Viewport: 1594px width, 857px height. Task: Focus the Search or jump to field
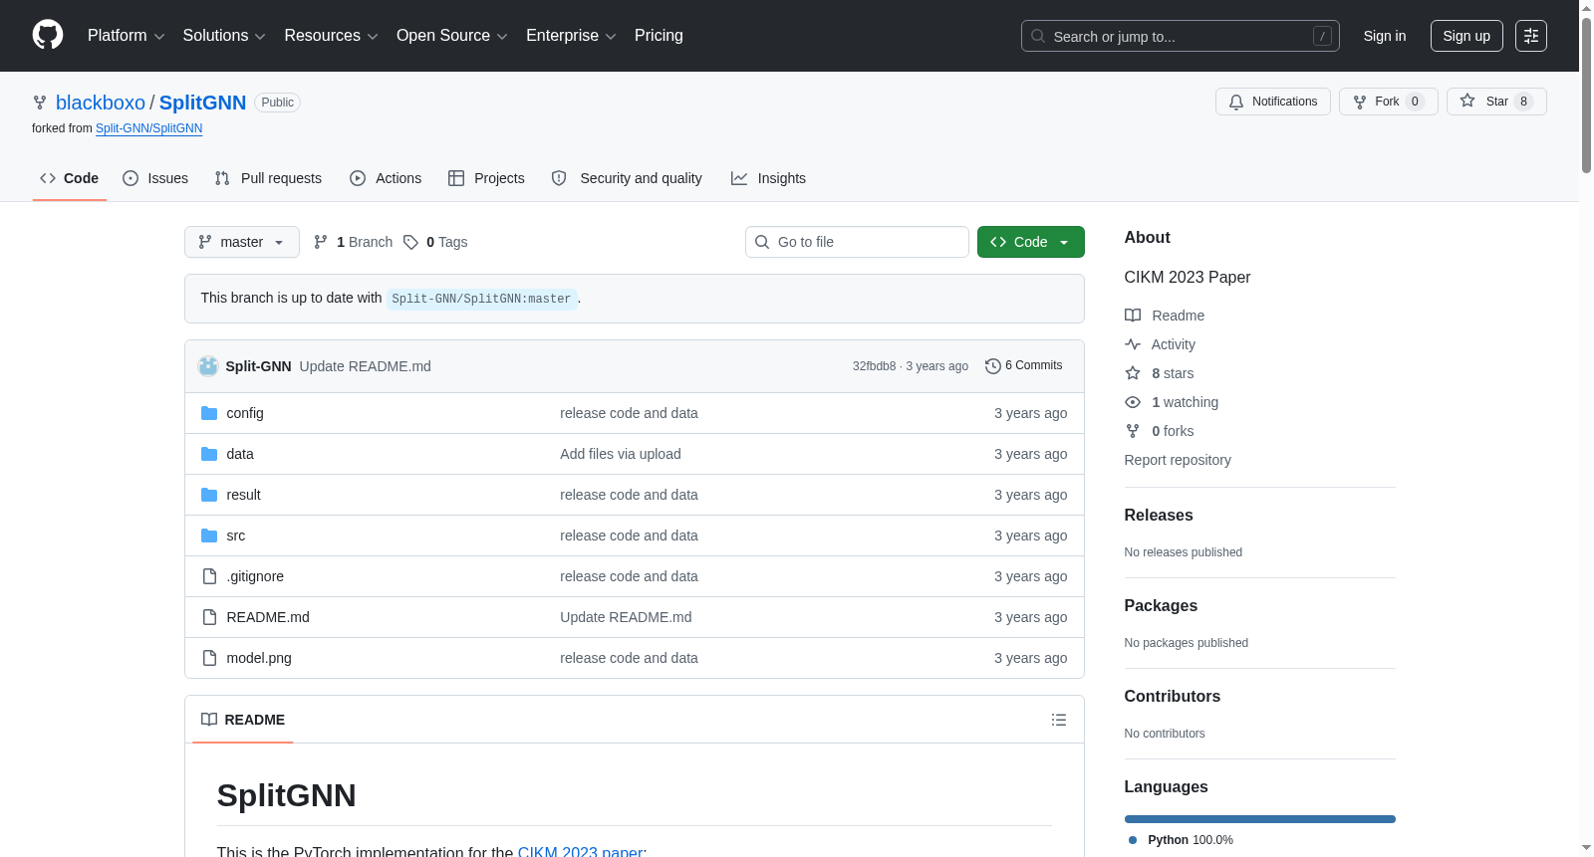pos(1181,36)
